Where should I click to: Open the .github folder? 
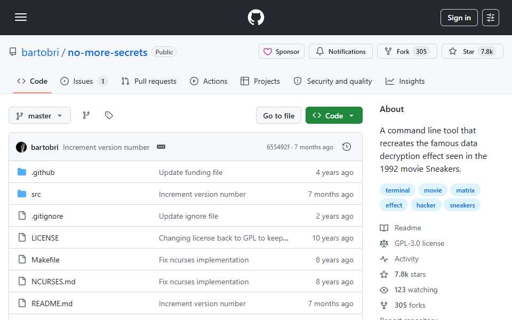click(x=43, y=172)
